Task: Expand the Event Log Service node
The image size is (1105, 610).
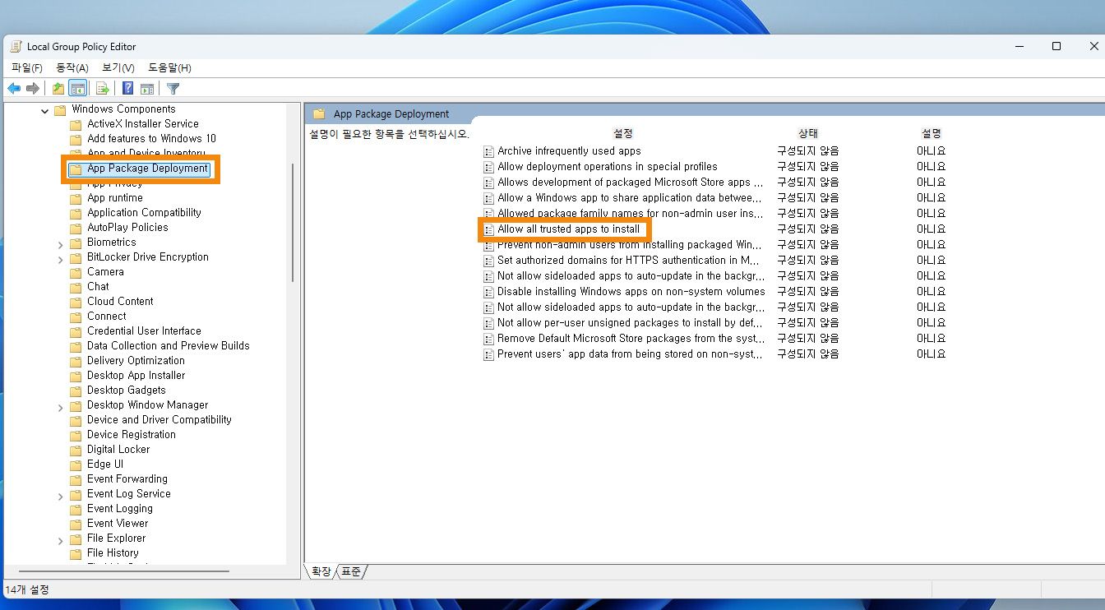Action: click(61, 496)
